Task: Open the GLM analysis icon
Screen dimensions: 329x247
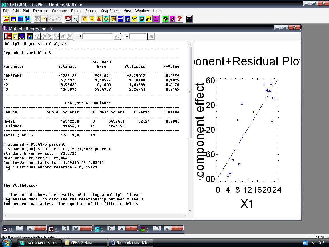Action: tap(156, 19)
